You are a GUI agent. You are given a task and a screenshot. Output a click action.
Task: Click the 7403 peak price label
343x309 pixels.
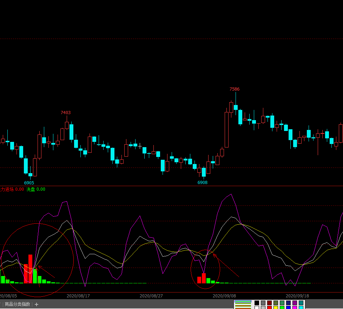[66, 113]
